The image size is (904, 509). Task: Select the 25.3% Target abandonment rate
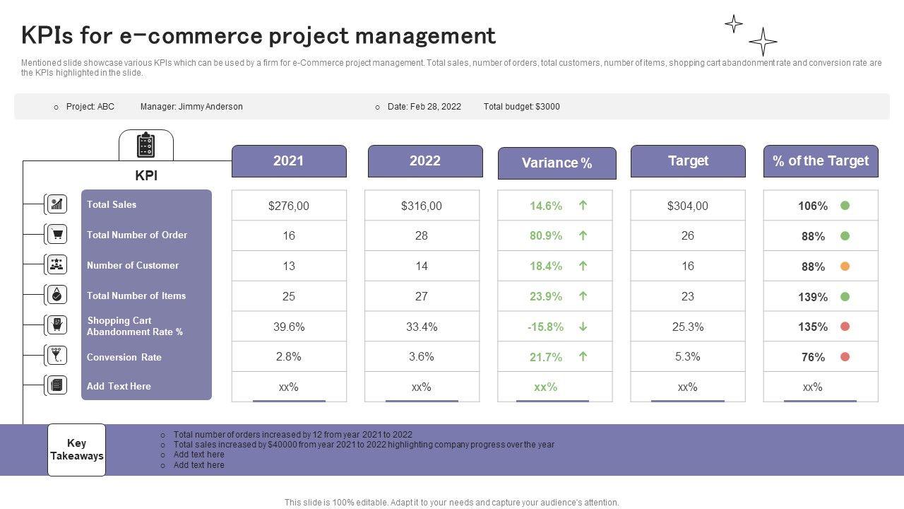point(688,327)
